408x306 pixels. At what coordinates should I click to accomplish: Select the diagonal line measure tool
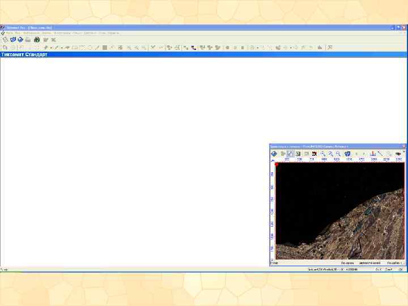pos(380,154)
